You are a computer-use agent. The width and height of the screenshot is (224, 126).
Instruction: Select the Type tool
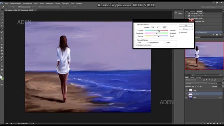click(x=2, y=60)
